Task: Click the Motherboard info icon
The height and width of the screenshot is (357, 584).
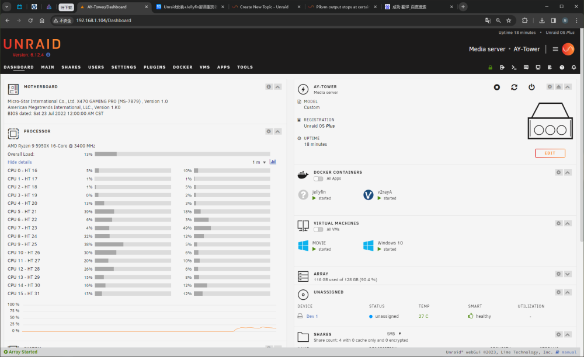Action: pyautogui.click(x=269, y=87)
